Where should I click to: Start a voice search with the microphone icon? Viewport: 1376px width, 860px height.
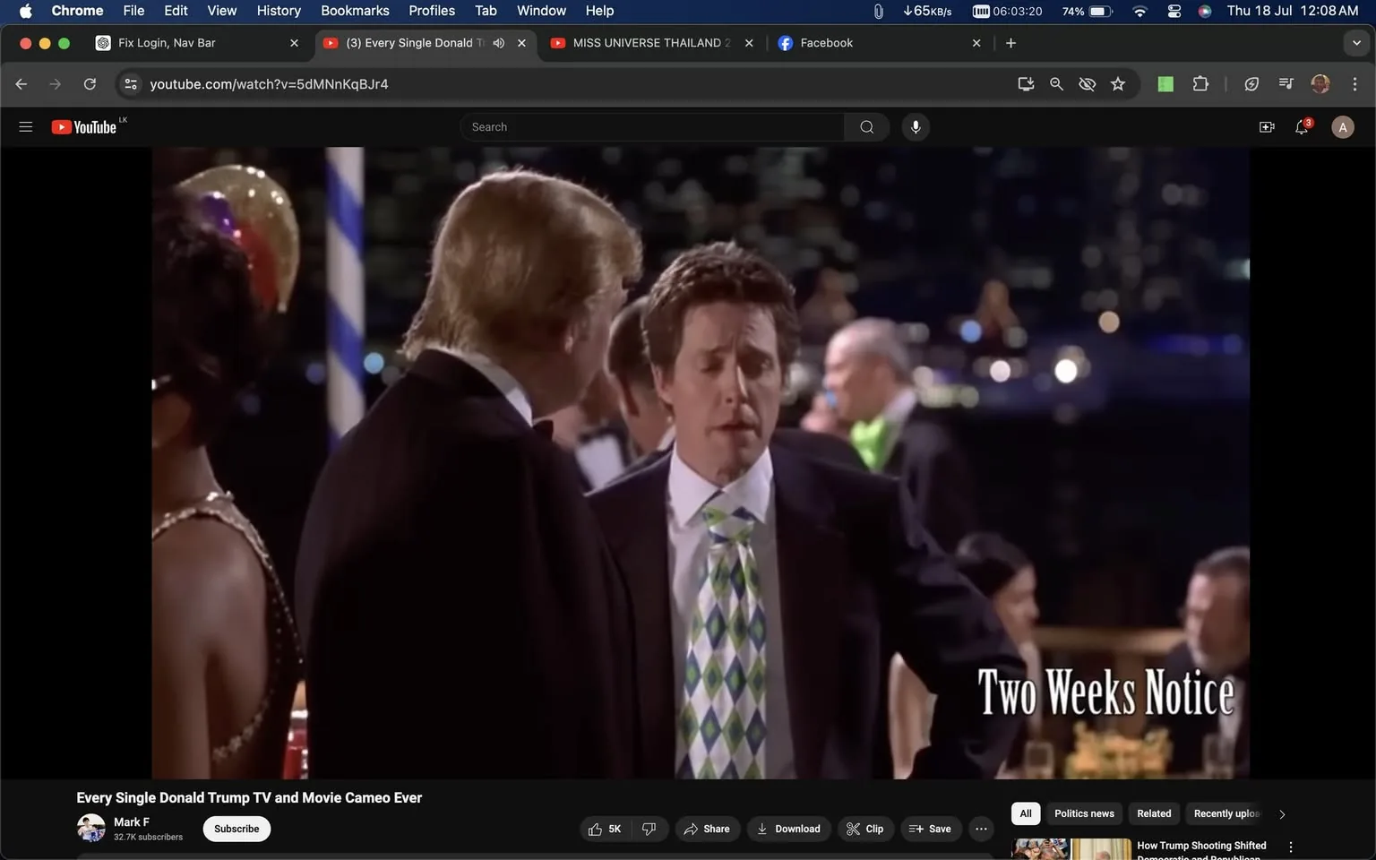(915, 126)
